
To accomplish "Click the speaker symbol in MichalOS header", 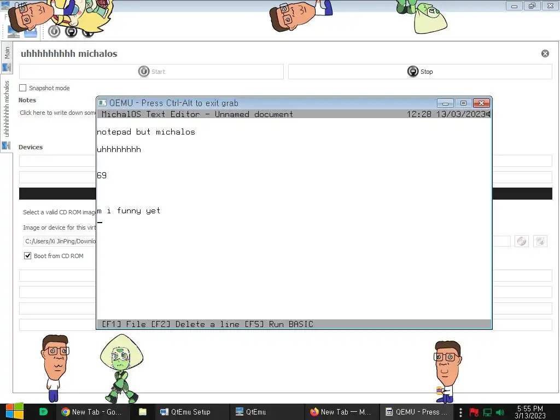I will click(x=488, y=114).
